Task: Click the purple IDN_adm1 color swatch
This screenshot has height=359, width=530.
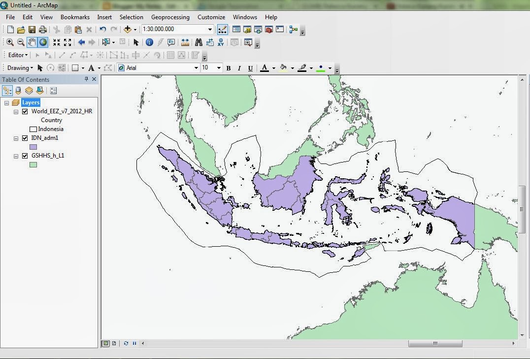Action: (x=33, y=146)
